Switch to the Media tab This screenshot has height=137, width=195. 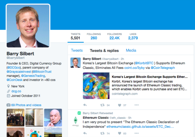coord(131,50)
